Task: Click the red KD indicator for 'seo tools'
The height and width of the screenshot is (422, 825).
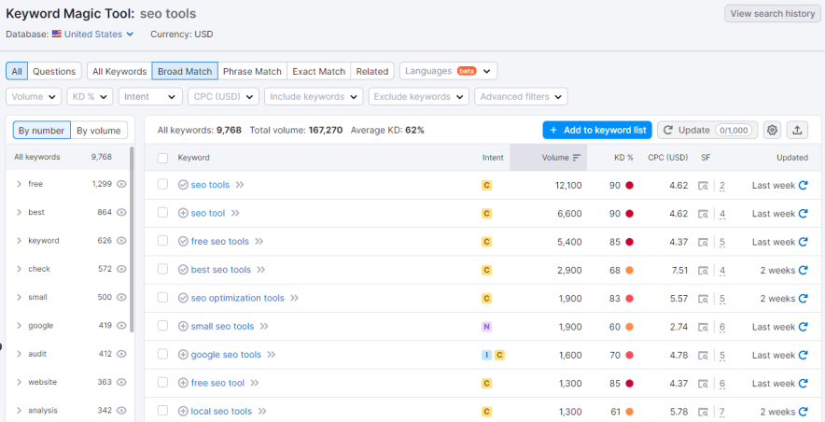Action: click(x=630, y=185)
